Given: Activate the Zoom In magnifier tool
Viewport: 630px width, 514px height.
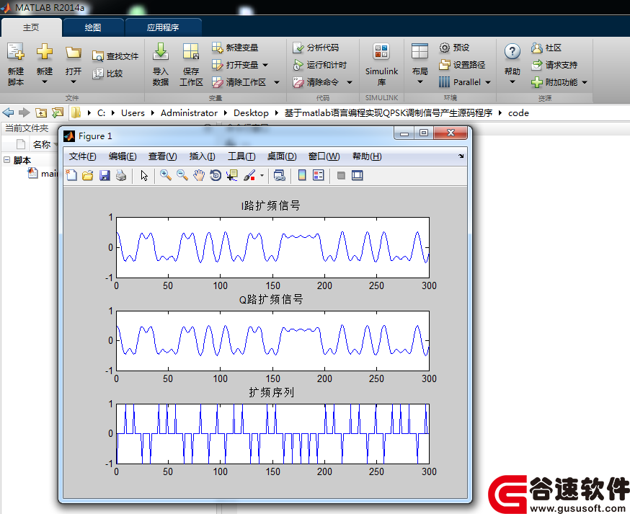Looking at the screenshot, I should [165, 175].
